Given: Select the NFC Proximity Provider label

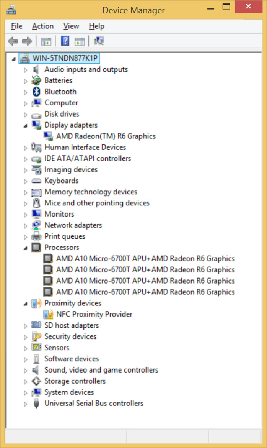Looking at the screenshot, I should point(94,315).
